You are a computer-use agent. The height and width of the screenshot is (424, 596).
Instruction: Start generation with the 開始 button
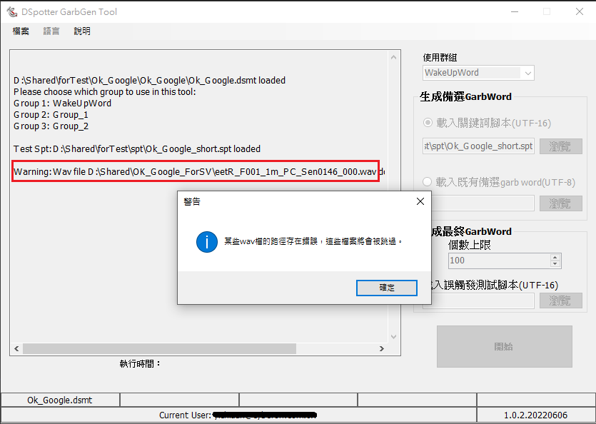point(504,346)
